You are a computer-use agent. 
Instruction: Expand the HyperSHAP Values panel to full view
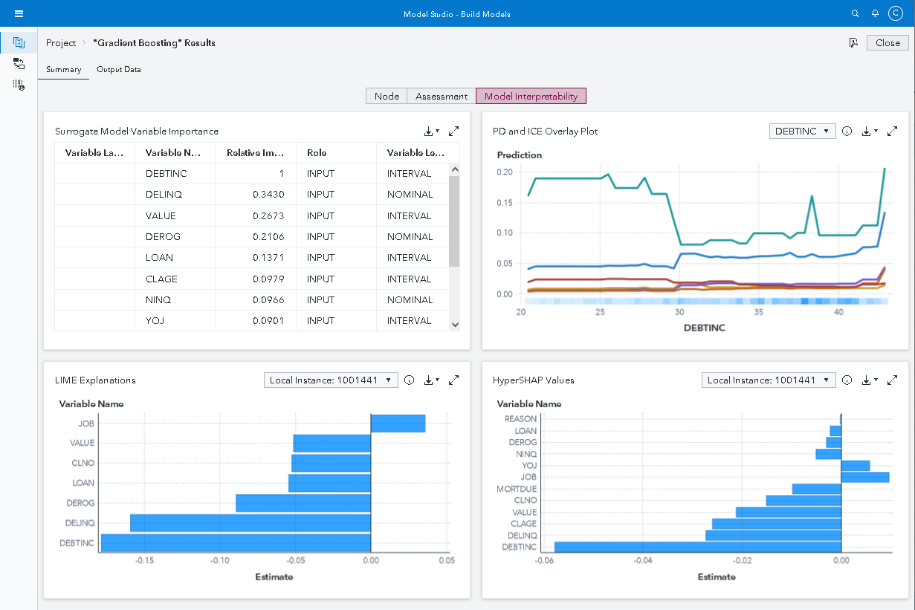point(892,380)
